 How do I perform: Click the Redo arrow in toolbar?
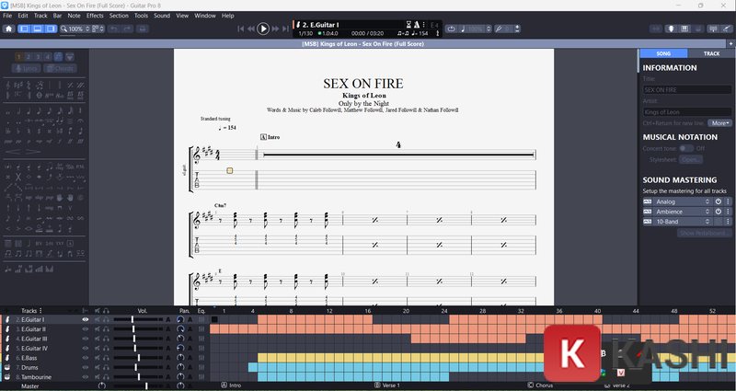pyautogui.click(x=127, y=29)
